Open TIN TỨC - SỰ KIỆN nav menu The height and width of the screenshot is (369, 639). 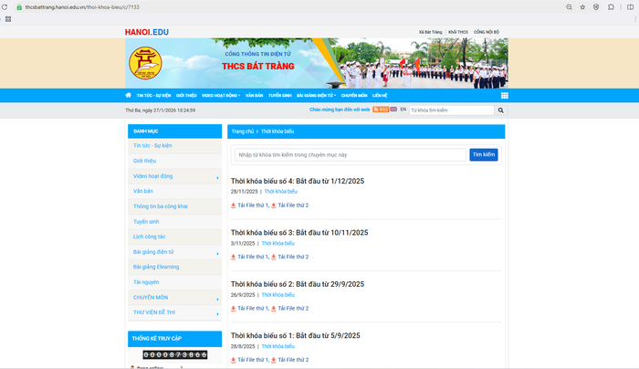(x=153, y=95)
